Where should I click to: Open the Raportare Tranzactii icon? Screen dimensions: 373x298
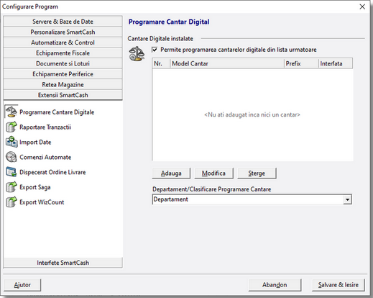click(11, 127)
